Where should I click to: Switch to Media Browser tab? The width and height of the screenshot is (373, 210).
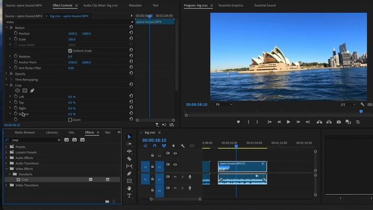tap(24, 132)
